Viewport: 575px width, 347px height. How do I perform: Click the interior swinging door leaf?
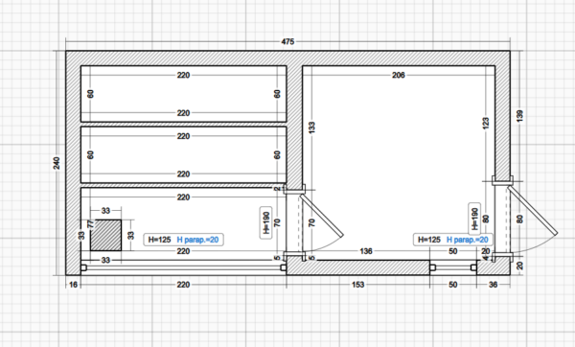coord(322,216)
